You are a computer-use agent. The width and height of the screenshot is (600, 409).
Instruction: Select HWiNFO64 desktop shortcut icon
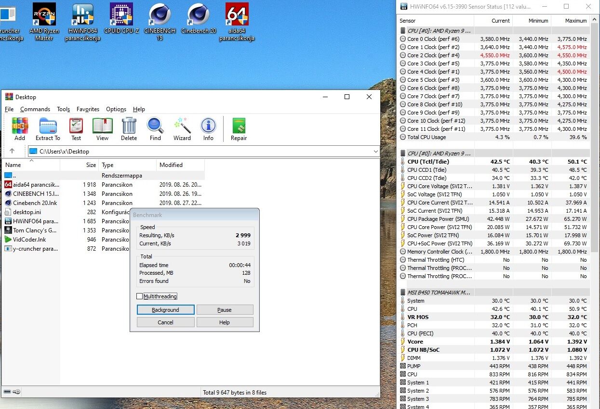tap(82, 22)
